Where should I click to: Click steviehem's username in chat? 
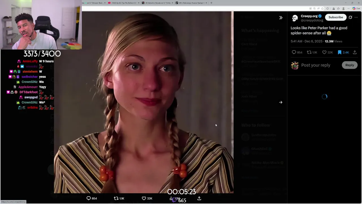[30, 72]
